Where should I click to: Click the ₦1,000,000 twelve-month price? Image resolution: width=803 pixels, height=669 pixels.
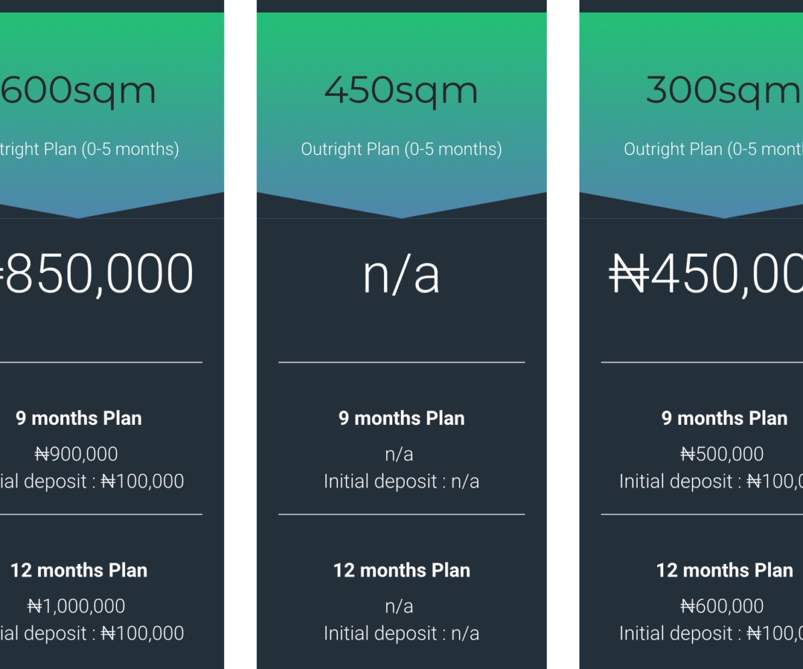tap(76, 606)
